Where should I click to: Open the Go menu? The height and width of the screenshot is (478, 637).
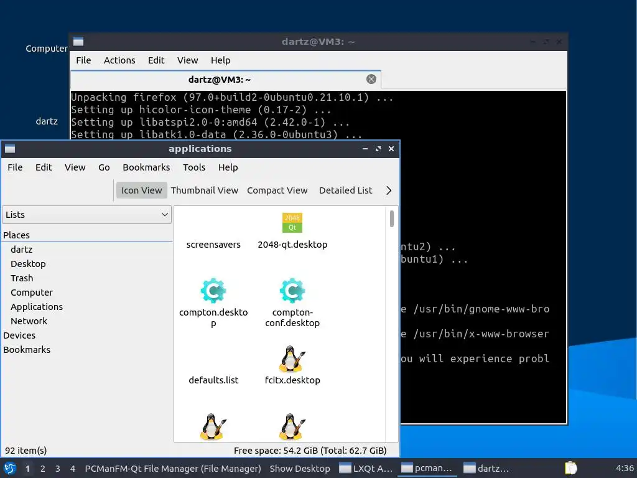104,167
